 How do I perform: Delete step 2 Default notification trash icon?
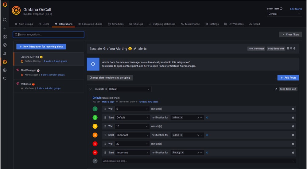(x=293, y=118)
